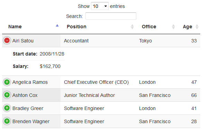Click the Salary value $162,700

pos(50,66)
